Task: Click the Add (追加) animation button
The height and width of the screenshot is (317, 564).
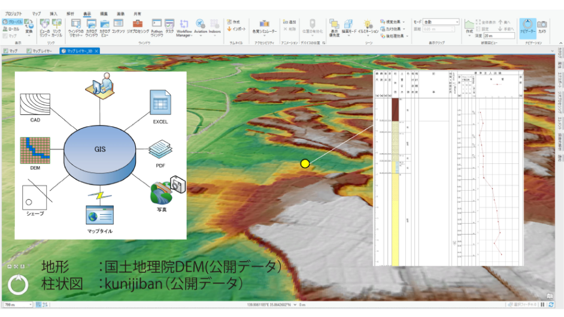Action: pyautogui.click(x=290, y=22)
